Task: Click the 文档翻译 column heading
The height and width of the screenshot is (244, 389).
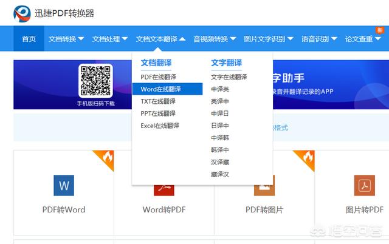Action: (156, 63)
